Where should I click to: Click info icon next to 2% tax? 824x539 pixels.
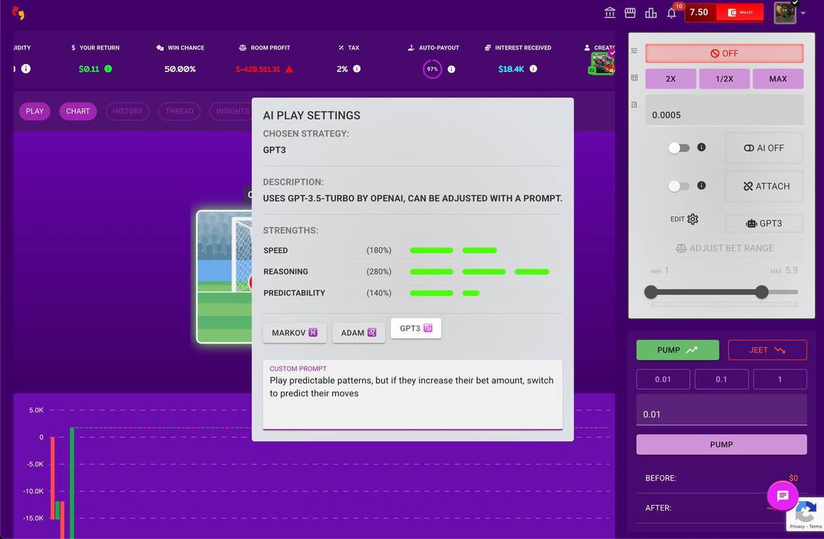pyautogui.click(x=356, y=69)
